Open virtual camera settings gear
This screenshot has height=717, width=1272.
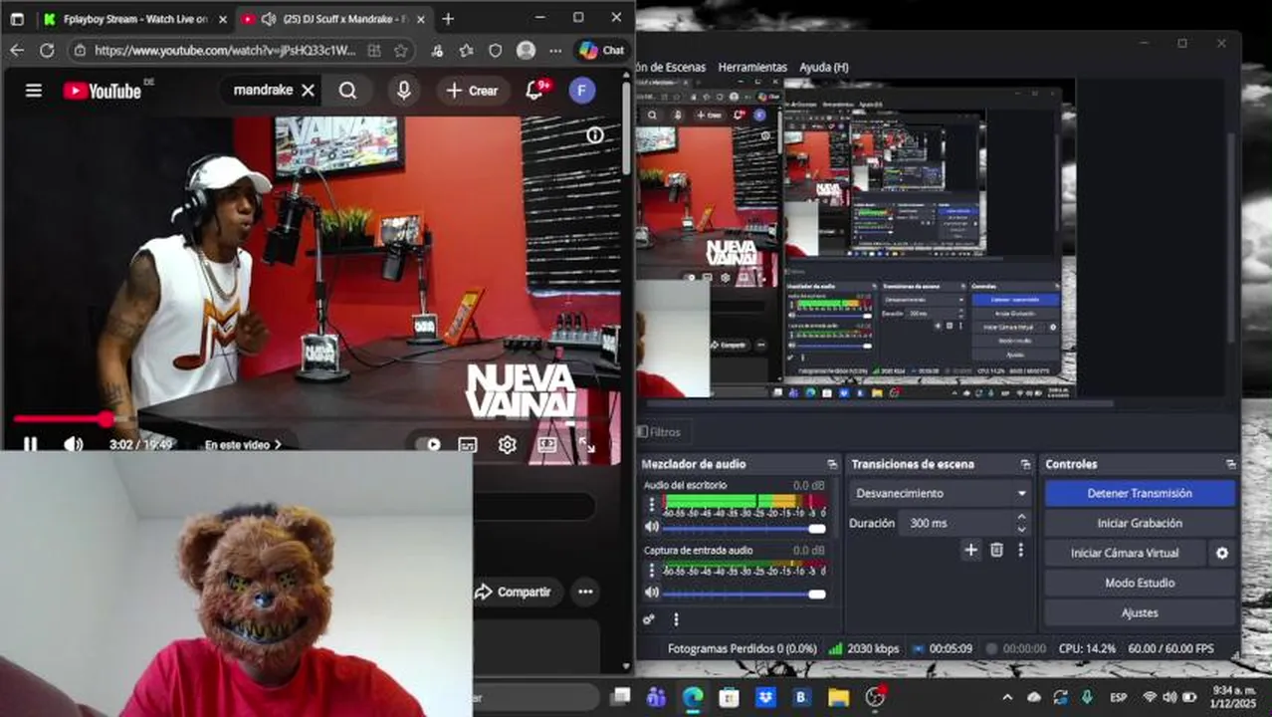tap(1222, 553)
